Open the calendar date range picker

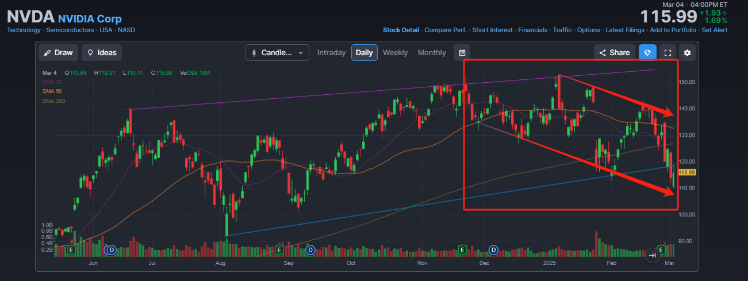[462, 53]
